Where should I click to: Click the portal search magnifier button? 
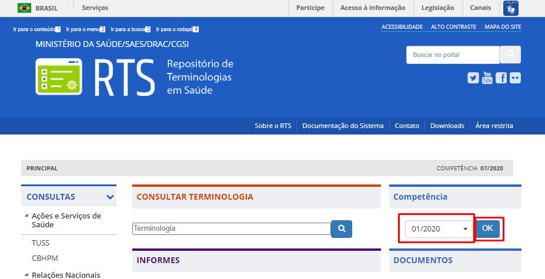(510, 55)
